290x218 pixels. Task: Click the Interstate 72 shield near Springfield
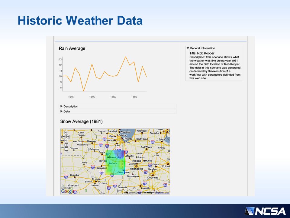click(x=93, y=167)
